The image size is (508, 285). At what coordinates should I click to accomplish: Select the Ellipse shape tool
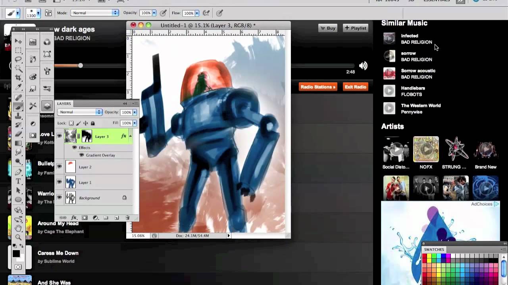[x=18, y=199]
